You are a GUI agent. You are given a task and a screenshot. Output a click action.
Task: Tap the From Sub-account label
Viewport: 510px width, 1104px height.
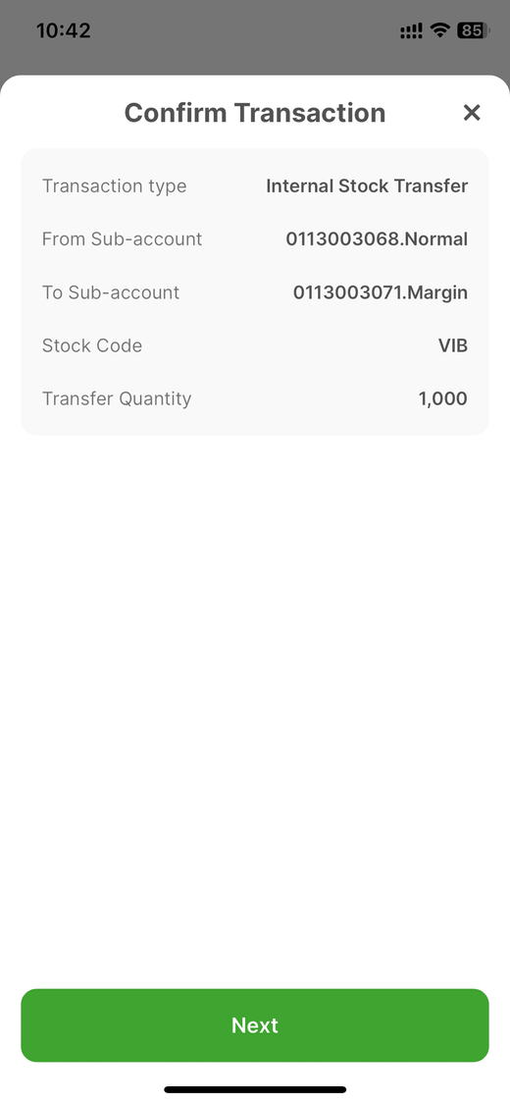[x=122, y=239]
